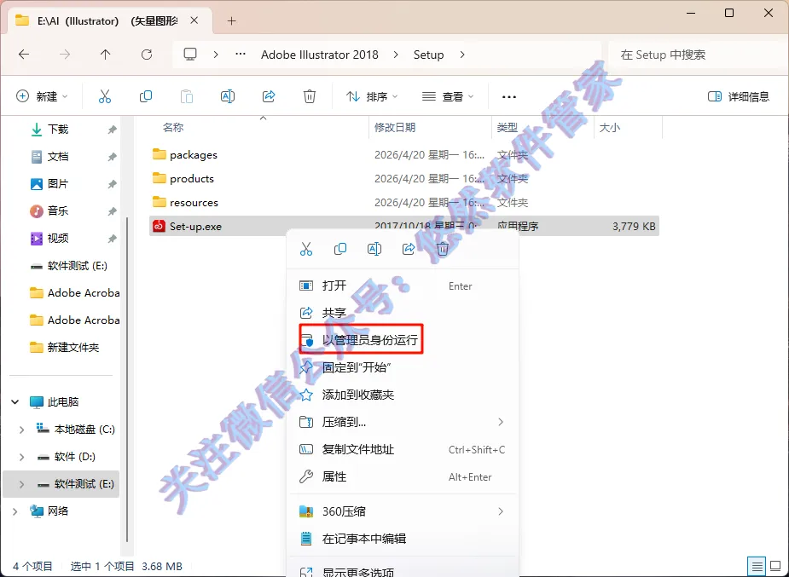Click the Rename icon in the toolbar
This screenshot has height=577, width=789.
(x=228, y=96)
